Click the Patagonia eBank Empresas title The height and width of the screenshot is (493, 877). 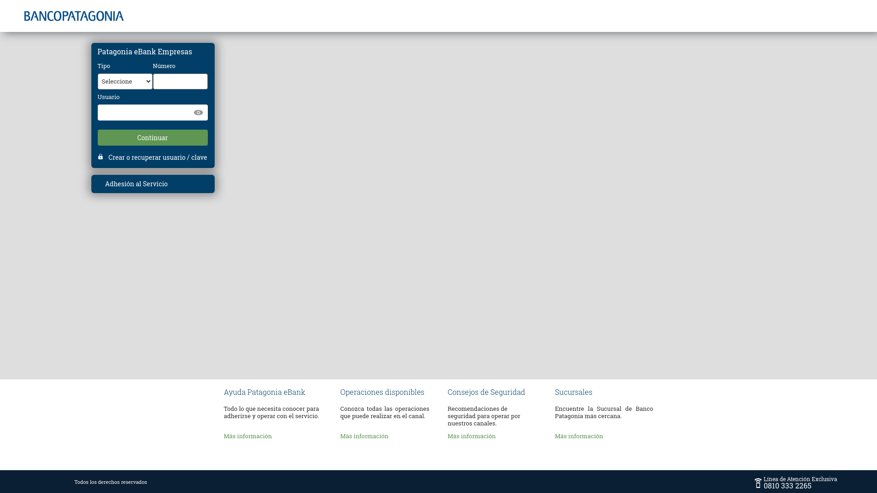tap(145, 52)
